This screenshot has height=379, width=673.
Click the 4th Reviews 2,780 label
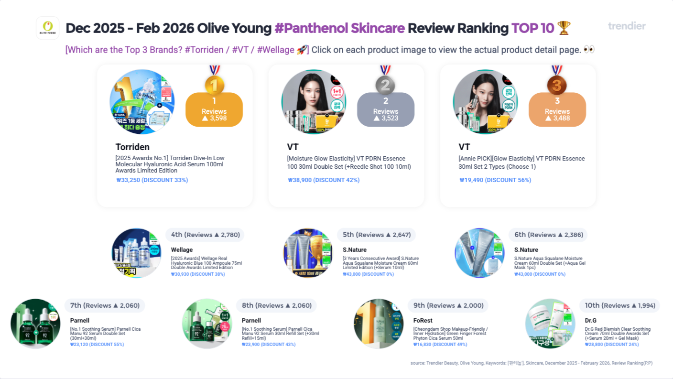pyautogui.click(x=205, y=235)
